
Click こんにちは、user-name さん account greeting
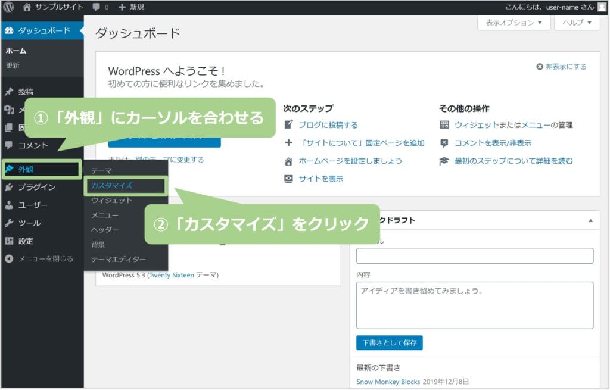550,7
